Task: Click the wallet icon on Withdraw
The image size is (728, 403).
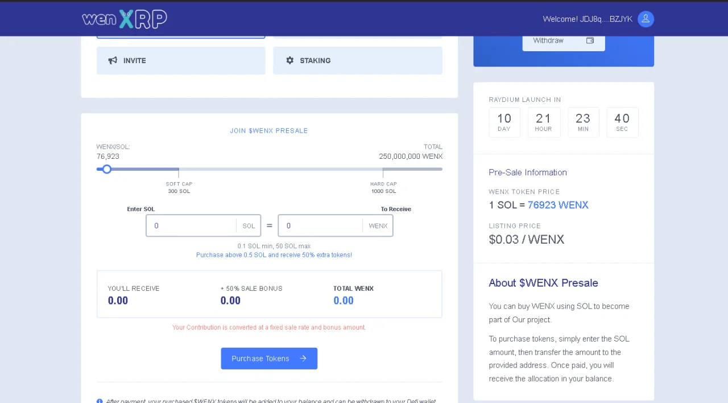Action: [x=590, y=40]
